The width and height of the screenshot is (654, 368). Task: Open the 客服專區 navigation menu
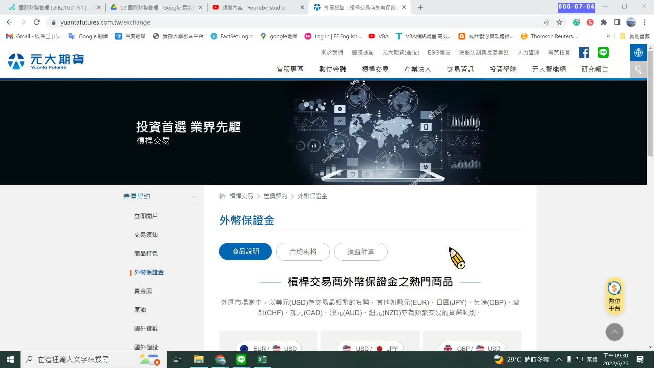tap(290, 70)
